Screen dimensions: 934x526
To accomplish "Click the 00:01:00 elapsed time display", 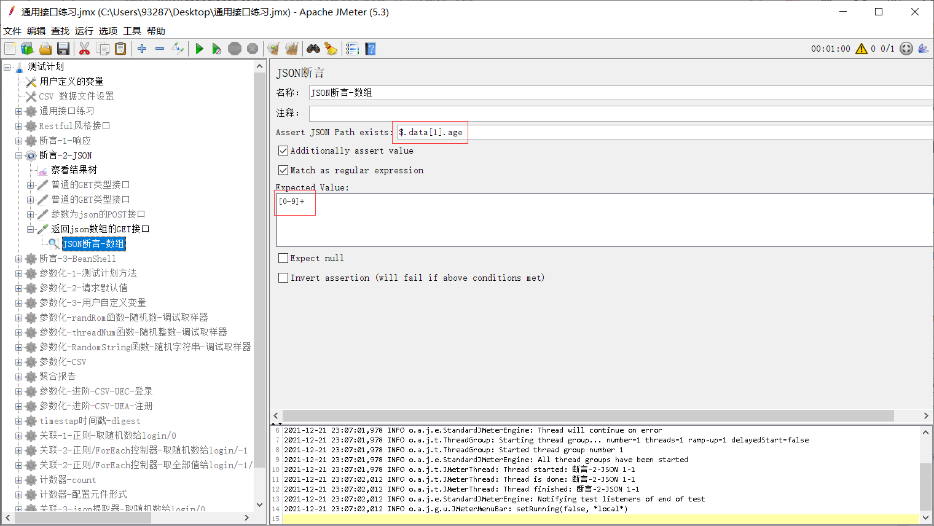I will (830, 49).
